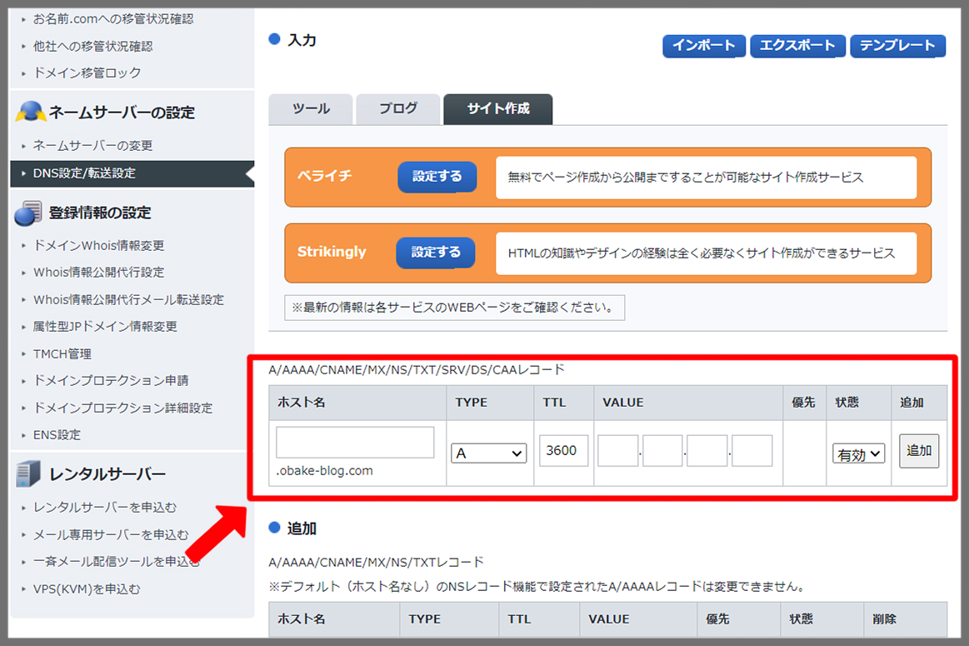Viewport: 969px width, 646px height.
Task: Select the サイト作成 tab
Action: click(498, 109)
